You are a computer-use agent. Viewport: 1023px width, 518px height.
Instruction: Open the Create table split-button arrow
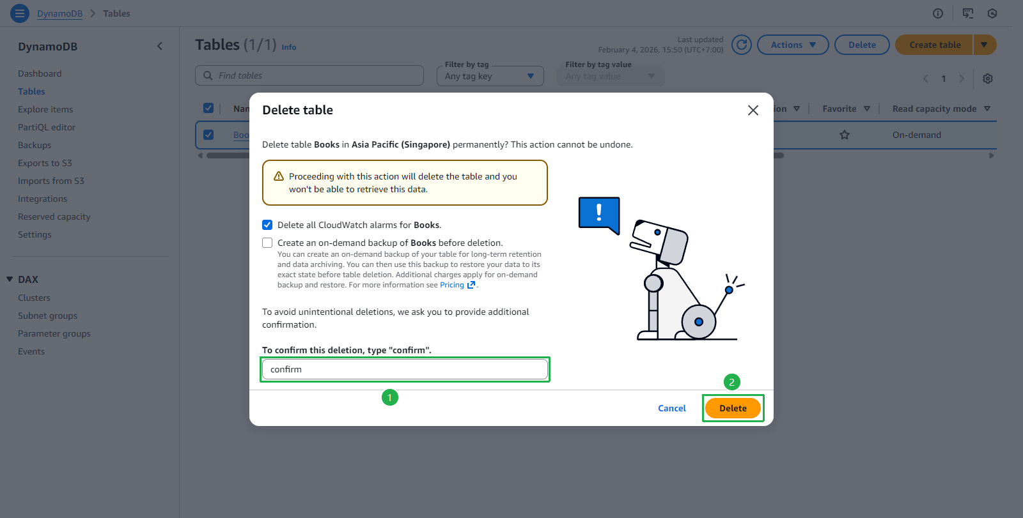tap(985, 45)
